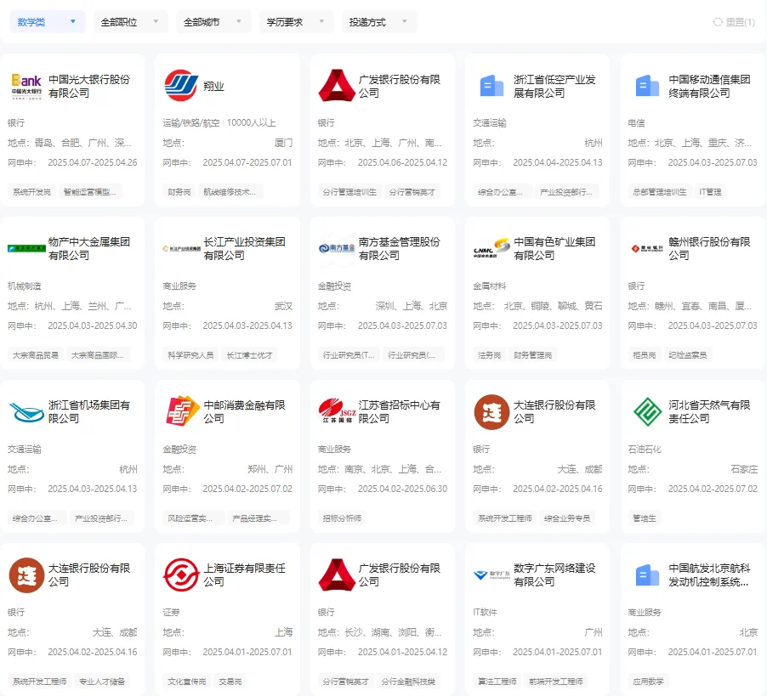Viewport: 767px width, 696px height.
Task: Select the 柜员岗 tag
Action: click(x=645, y=355)
